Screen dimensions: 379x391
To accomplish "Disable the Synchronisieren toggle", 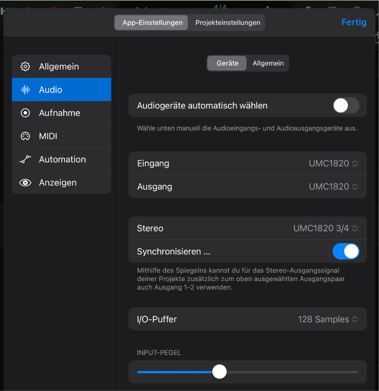I will click(346, 251).
